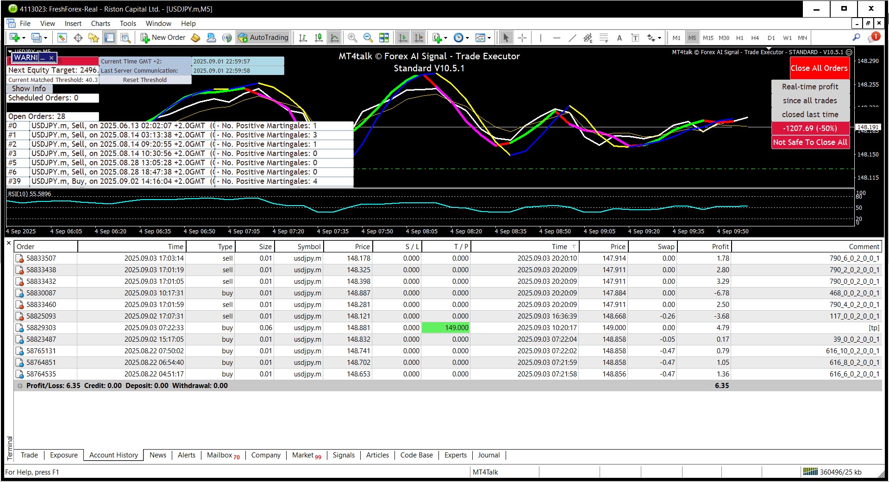Viewport: 889px width, 482px height.
Task: Switch to line chart display
Action: [x=334, y=38]
